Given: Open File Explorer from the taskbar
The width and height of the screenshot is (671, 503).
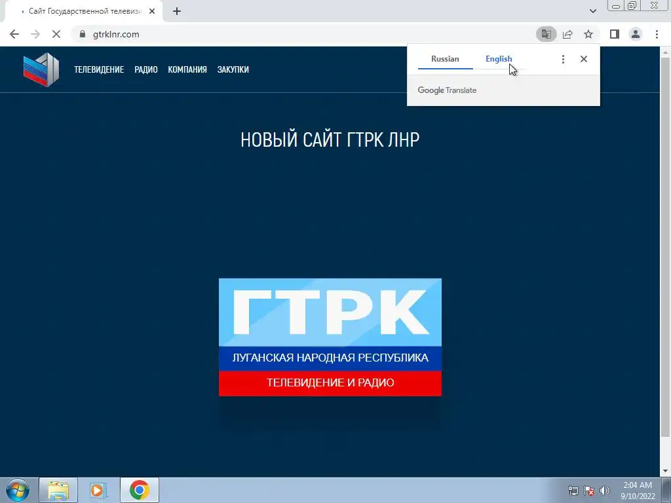Looking at the screenshot, I should click(x=58, y=490).
